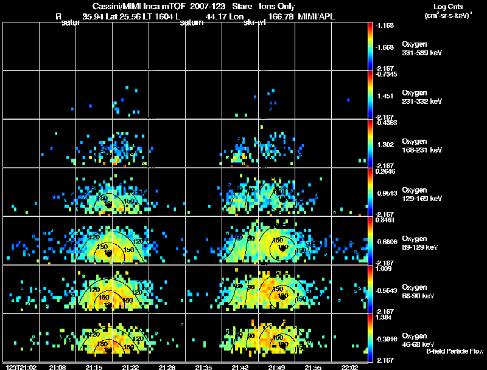The width and height of the screenshot is (487, 370).
Task: Select the 'Oxygen 129-169 keV' row label
Action: pyautogui.click(x=422, y=194)
